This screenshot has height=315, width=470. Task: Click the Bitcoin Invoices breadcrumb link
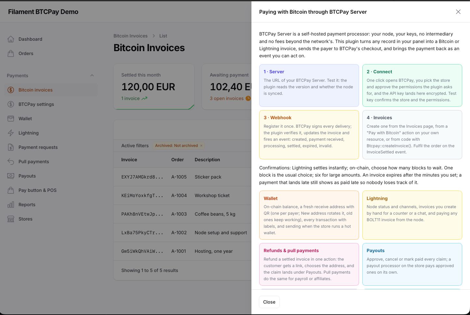pyautogui.click(x=130, y=36)
